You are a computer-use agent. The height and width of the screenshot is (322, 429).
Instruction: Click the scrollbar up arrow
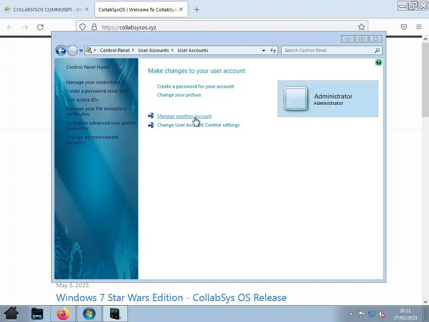(426, 39)
